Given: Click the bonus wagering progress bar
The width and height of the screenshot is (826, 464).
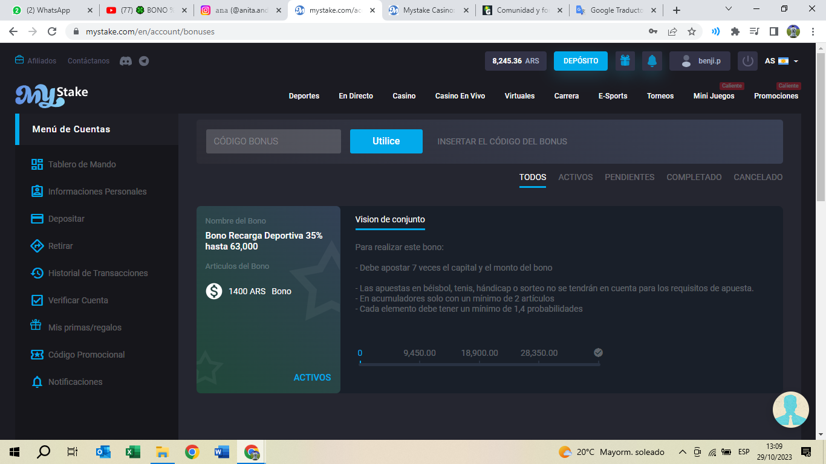Looking at the screenshot, I should (x=480, y=364).
